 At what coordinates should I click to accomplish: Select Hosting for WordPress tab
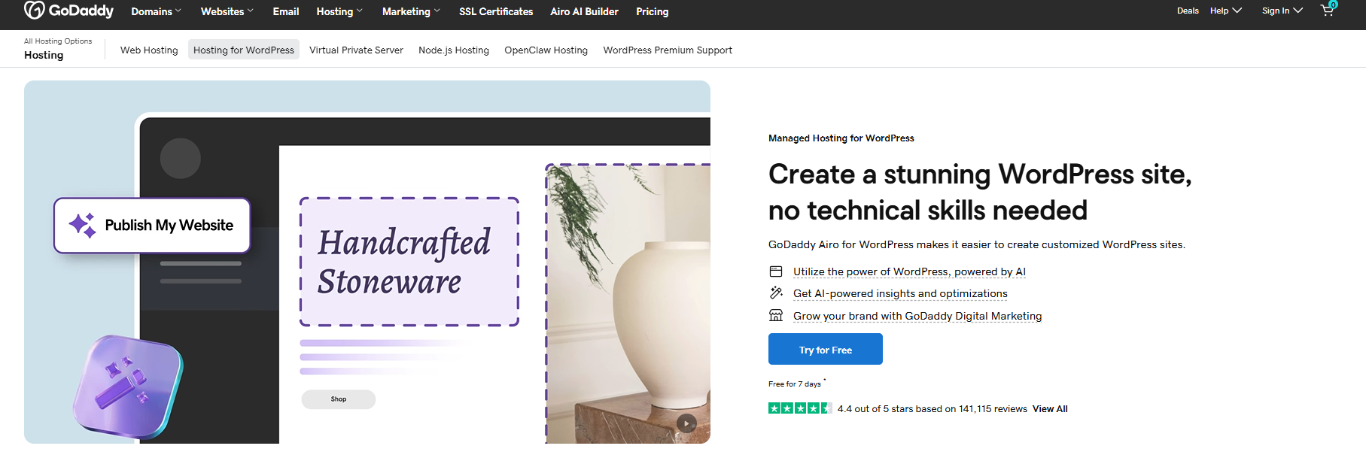click(244, 50)
